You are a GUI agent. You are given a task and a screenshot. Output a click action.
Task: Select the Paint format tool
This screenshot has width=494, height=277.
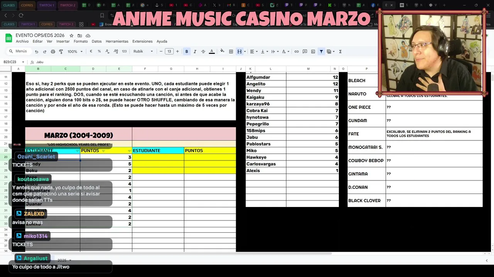pos(61,52)
